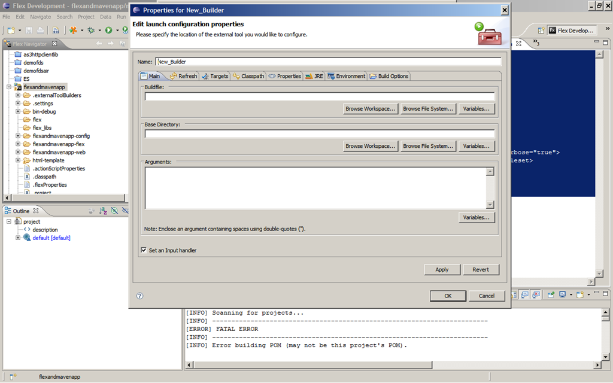Toggle Set an Input handler checkbox

click(x=144, y=250)
